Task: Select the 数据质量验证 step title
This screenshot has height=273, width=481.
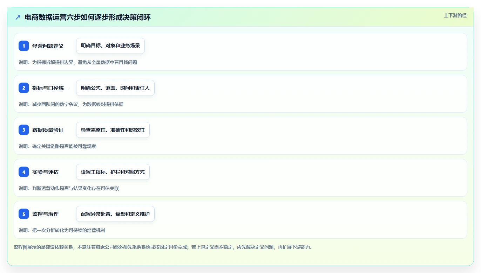Action: pyautogui.click(x=48, y=130)
